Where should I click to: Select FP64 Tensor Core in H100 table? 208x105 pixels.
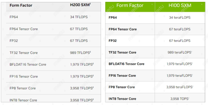[123, 29]
